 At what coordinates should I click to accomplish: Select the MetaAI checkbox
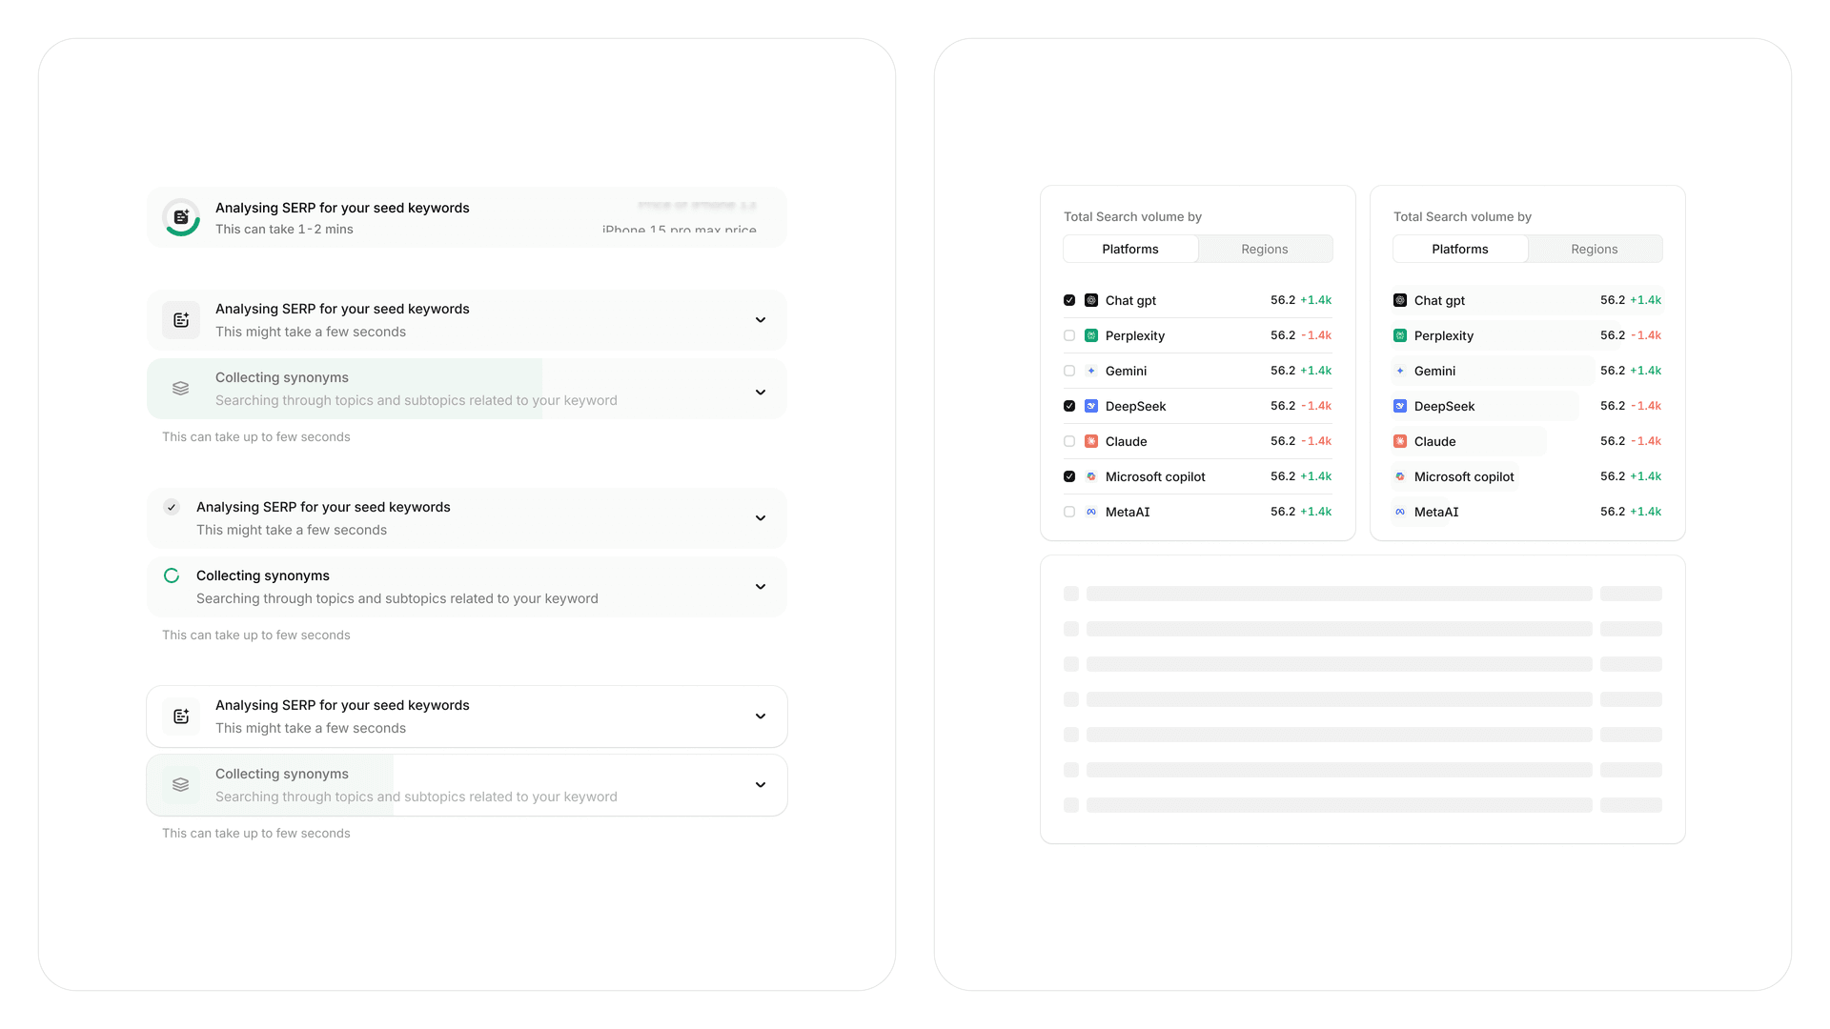[1069, 512]
